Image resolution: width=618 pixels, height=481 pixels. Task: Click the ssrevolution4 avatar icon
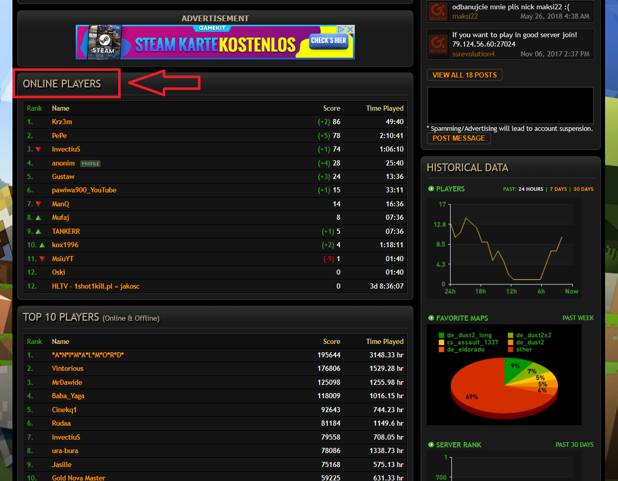[x=437, y=44]
